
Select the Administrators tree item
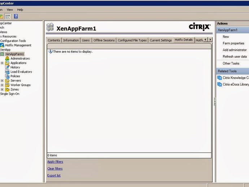(x=20, y=58)
